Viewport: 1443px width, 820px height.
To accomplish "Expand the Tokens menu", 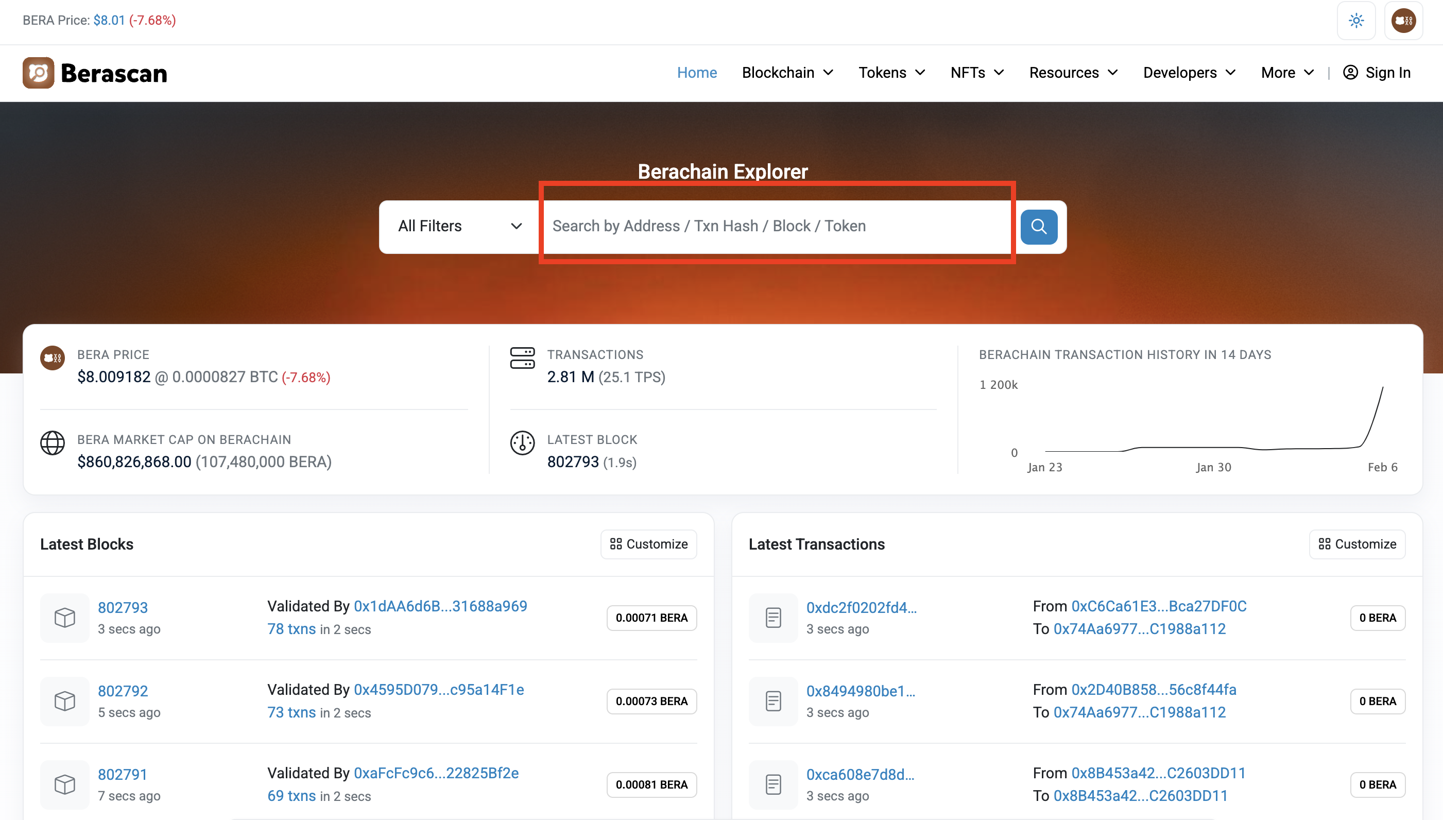I will [891, 73].
